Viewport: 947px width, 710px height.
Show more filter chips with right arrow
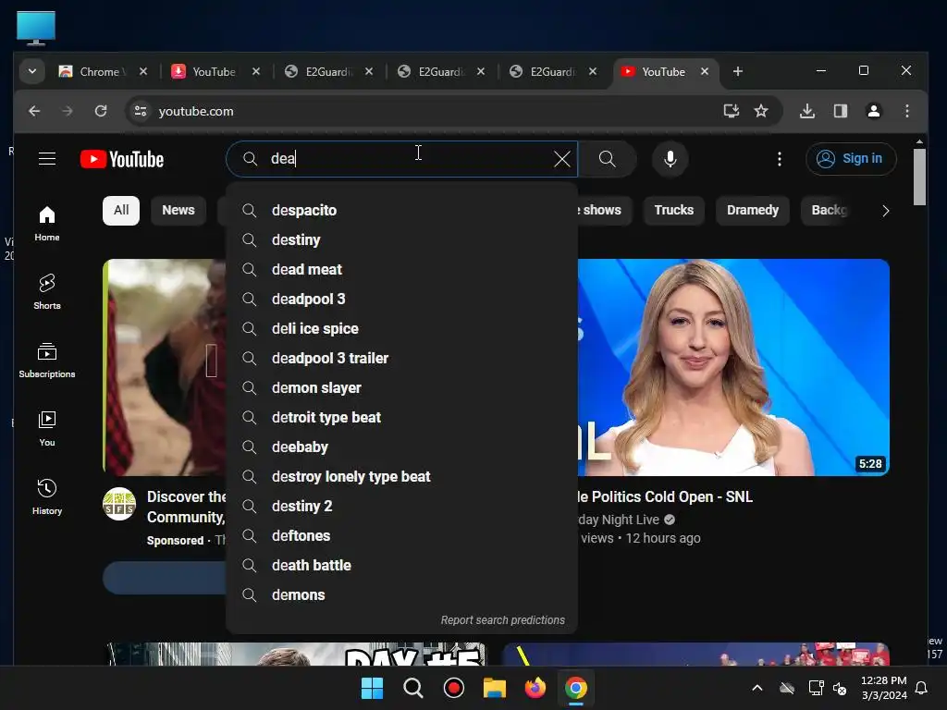[885, 211]
